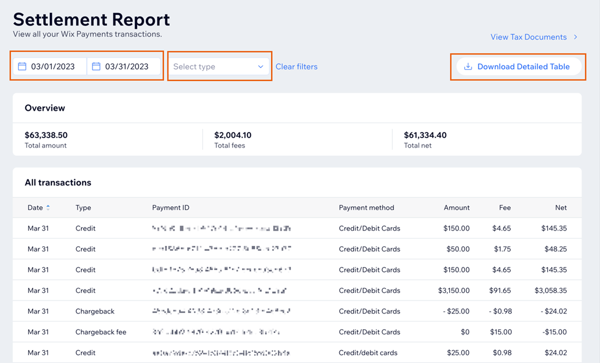Click the $24.02 net cell in last row
Image resolution: width=600 pixels, height=363 pixels.
[x=555, y=353]
